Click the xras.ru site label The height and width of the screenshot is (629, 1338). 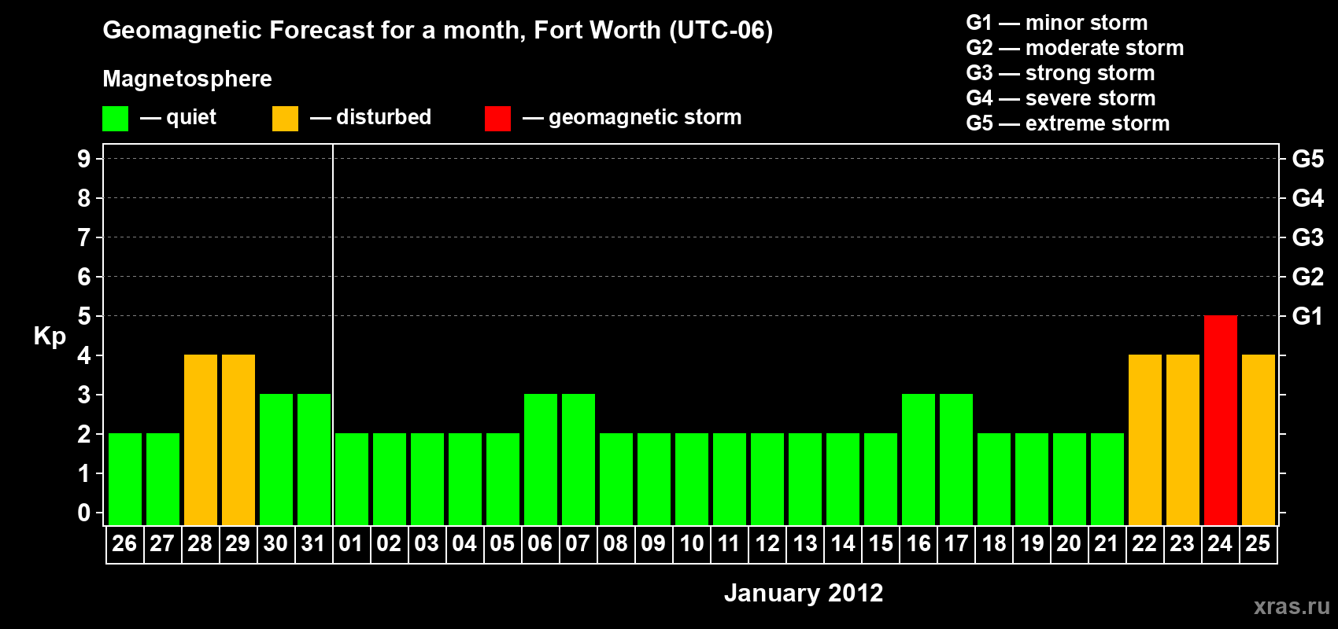pyautogui.click(x=1292, y=606)
